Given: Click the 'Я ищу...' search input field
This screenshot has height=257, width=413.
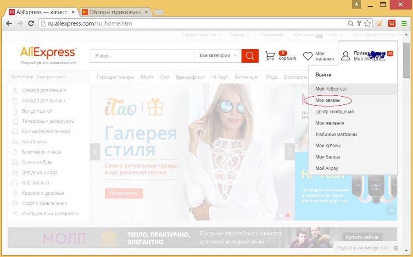Looking at the screenshot, I should (x=142, y=56).
